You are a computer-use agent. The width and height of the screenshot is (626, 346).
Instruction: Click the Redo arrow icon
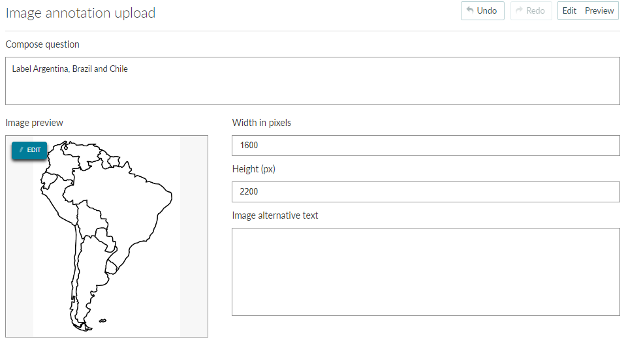click(x=519, y=10)
